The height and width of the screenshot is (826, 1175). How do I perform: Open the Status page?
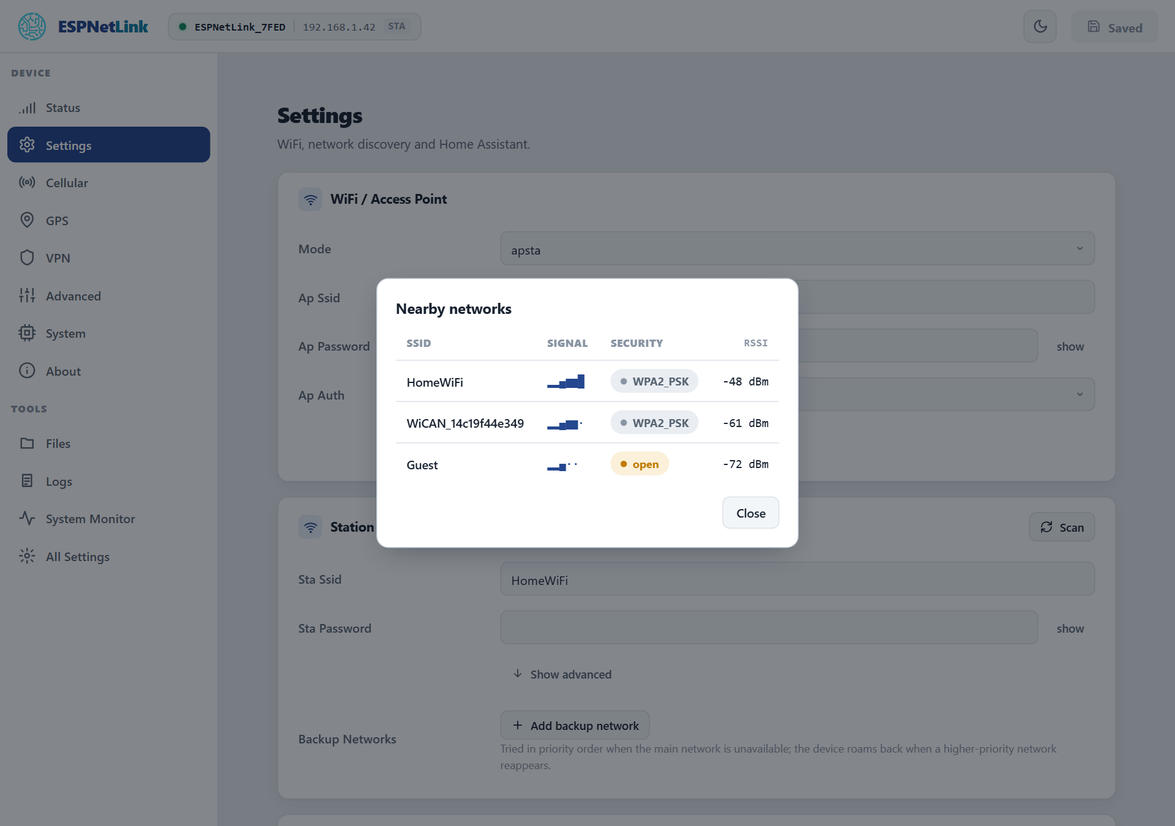[x=108, y=108]
